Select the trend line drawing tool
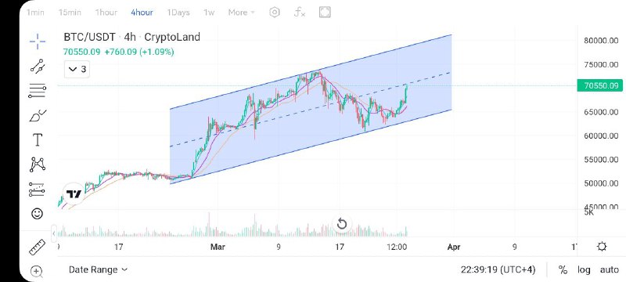The height and width of the screenshot is (282, 626). [38, 66]
